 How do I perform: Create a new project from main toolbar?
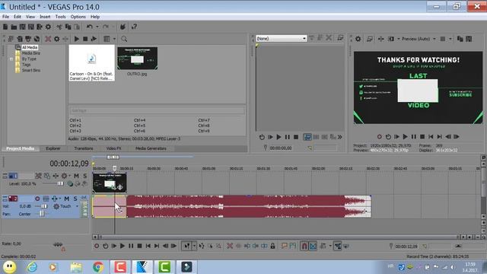(5, 27)
